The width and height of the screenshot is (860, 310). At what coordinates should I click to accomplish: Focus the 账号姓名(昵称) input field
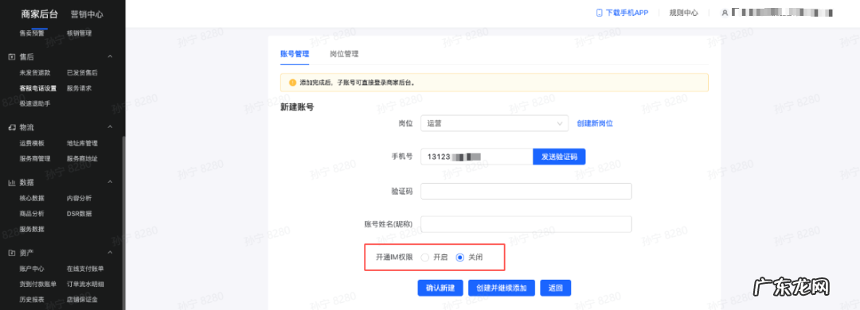(526, 224)
